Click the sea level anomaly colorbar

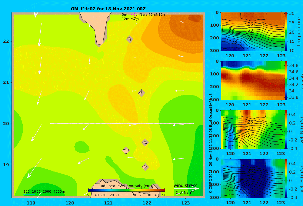click(127, 190)
